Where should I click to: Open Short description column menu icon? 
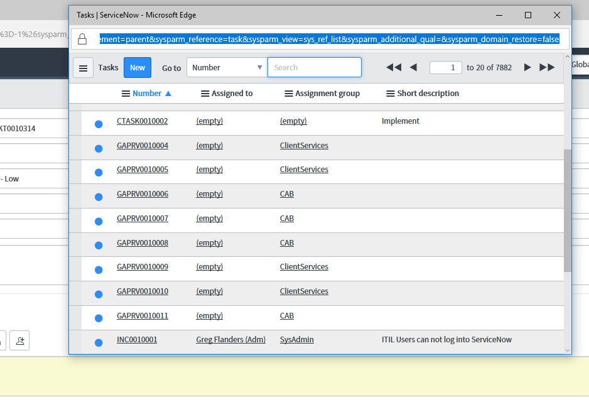pos(390,94)
